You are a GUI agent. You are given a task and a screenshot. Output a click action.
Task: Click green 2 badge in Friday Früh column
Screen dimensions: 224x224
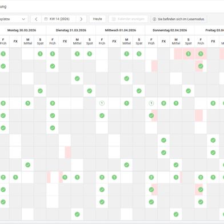pyautogui.click(x=201, y=177)
